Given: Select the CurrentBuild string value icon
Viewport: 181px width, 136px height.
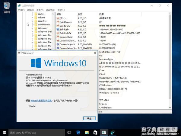Looking at the screenshot, I should tap(58, 37).
